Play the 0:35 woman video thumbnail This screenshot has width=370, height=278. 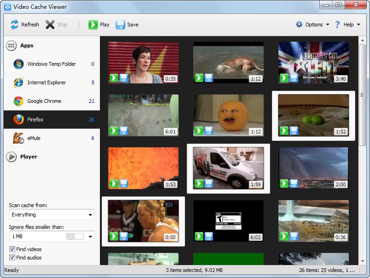click(x=114, y=78)
